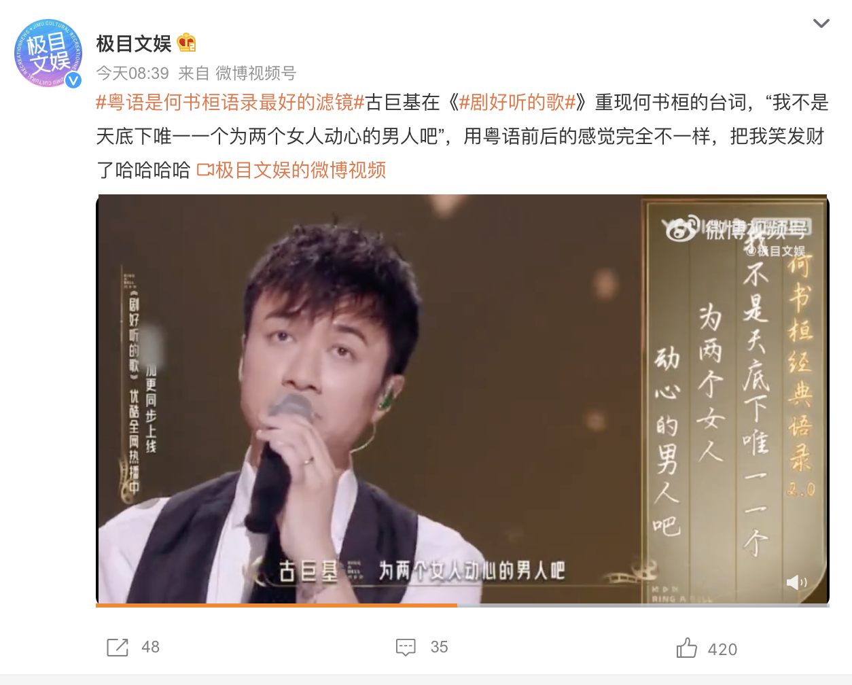
Task: Click the 微博视频号 source link
Action: click(x=255, y=73)
